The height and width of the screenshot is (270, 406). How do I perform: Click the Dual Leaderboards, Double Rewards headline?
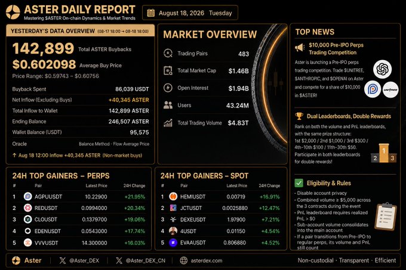(349, 116)
